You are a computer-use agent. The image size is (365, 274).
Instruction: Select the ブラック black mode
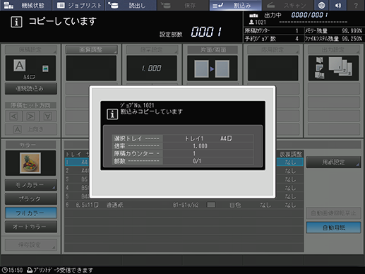point(31,199)
